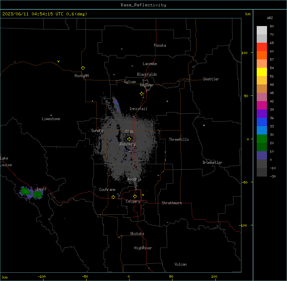This screenshot has width=287, height=281.
Task: Select the bright orange swatch in dBZ legend
Action: [x=262, y=55]
